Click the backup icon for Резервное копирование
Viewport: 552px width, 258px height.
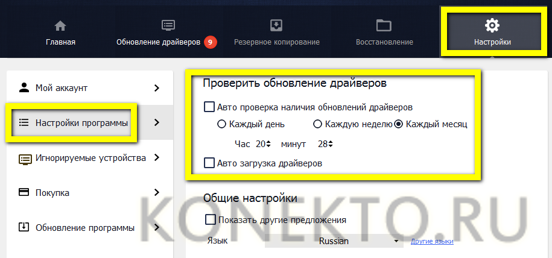tap(276, 25)
